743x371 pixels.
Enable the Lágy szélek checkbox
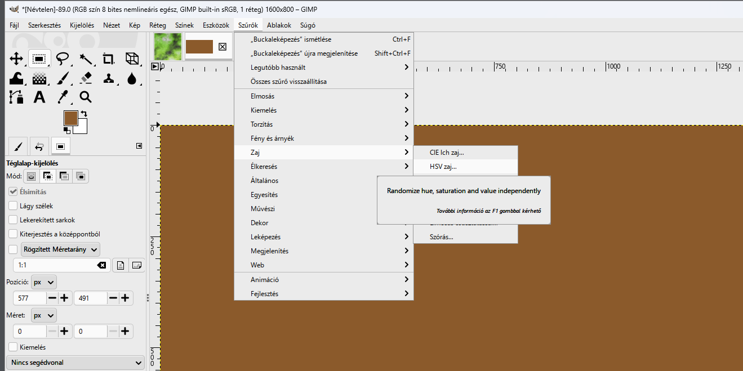point(13,206)
